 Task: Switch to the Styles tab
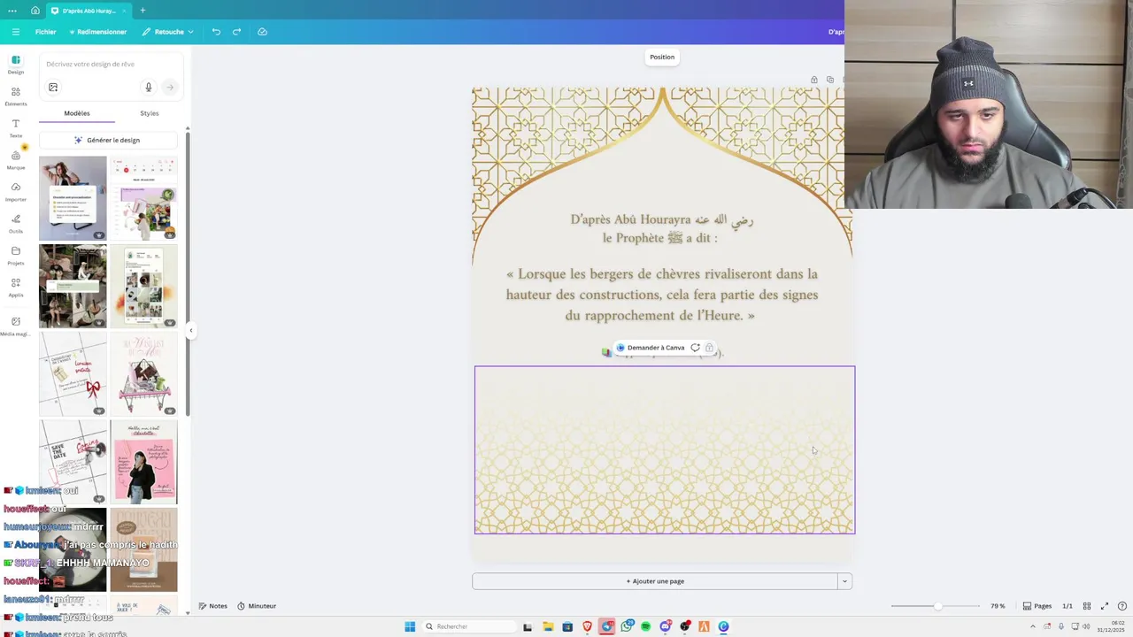click(x=150, y=113)
